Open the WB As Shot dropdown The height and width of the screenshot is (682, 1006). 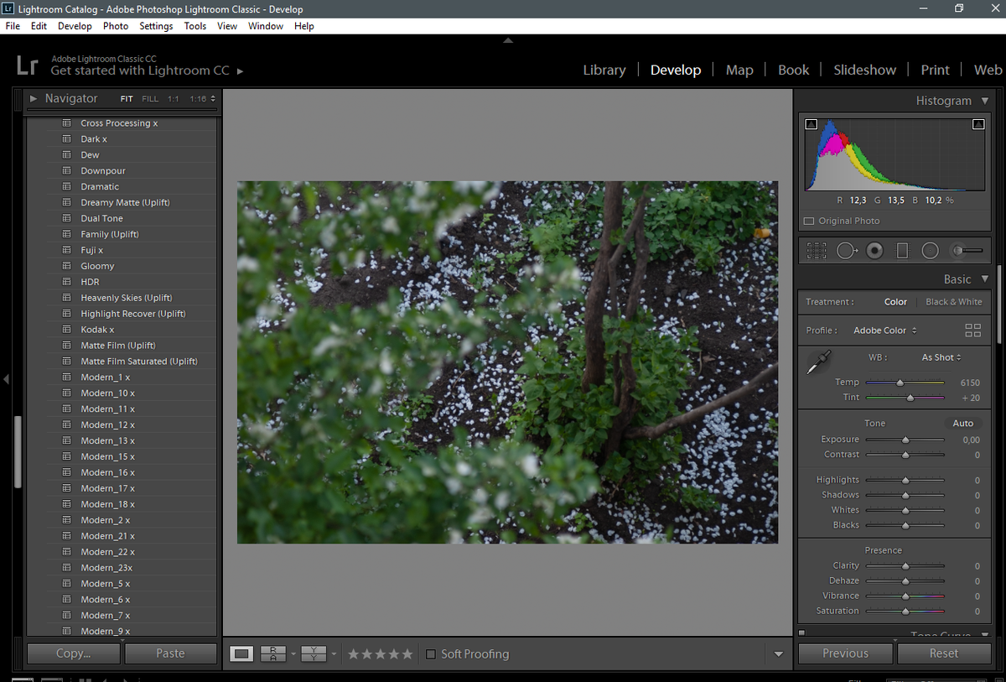pos(941,357)
